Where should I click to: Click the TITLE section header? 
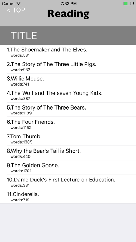(x=68, y=35)
